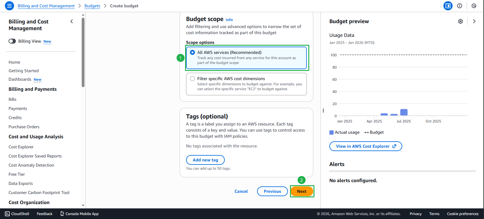
Task: Click the sidebar scroll down arrow
Action: (x=83, y=206)
